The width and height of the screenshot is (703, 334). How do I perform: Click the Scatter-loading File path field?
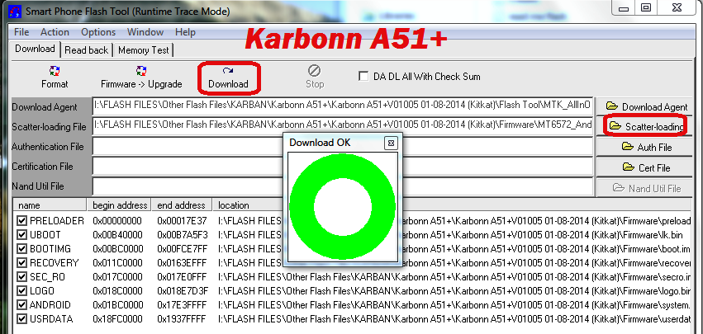343,126
